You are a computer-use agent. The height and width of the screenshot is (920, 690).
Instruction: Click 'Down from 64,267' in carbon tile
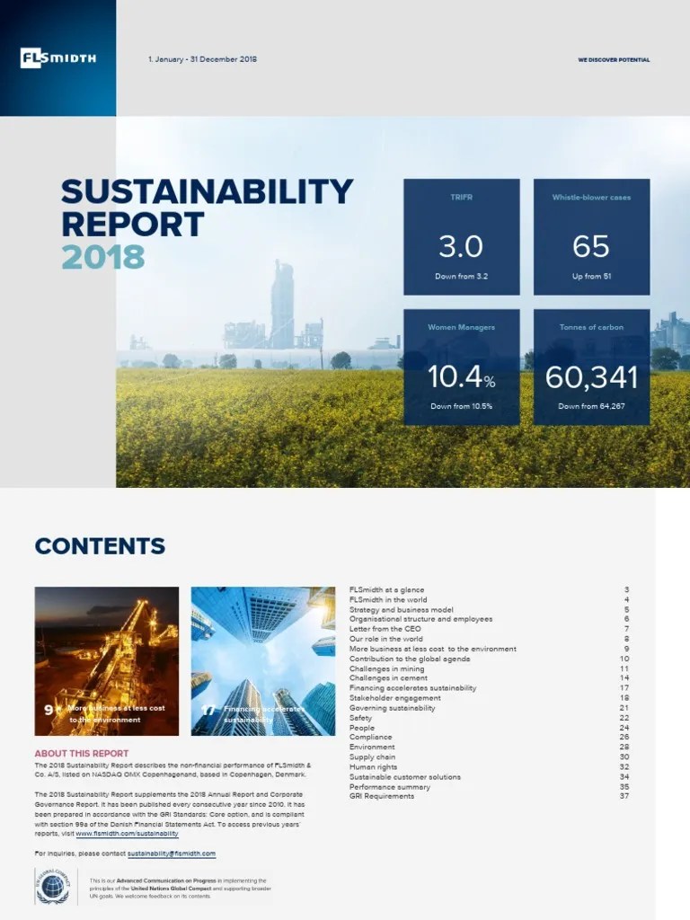click(x=591, y=406)
